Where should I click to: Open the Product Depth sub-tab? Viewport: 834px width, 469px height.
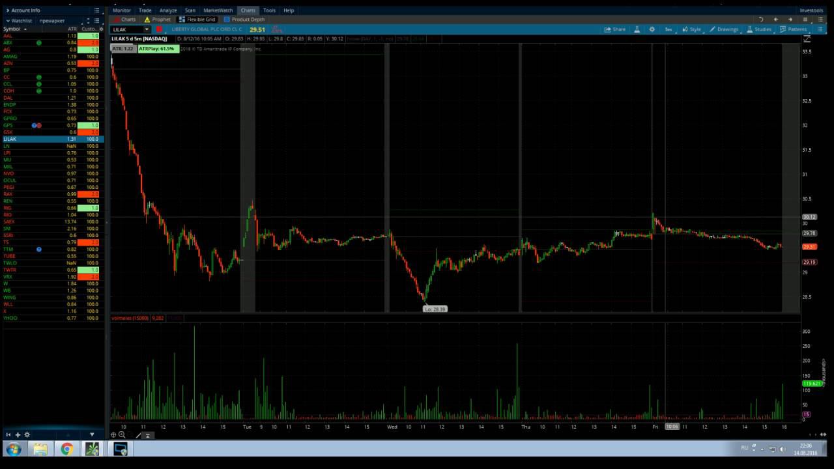[x=244, y=20]
